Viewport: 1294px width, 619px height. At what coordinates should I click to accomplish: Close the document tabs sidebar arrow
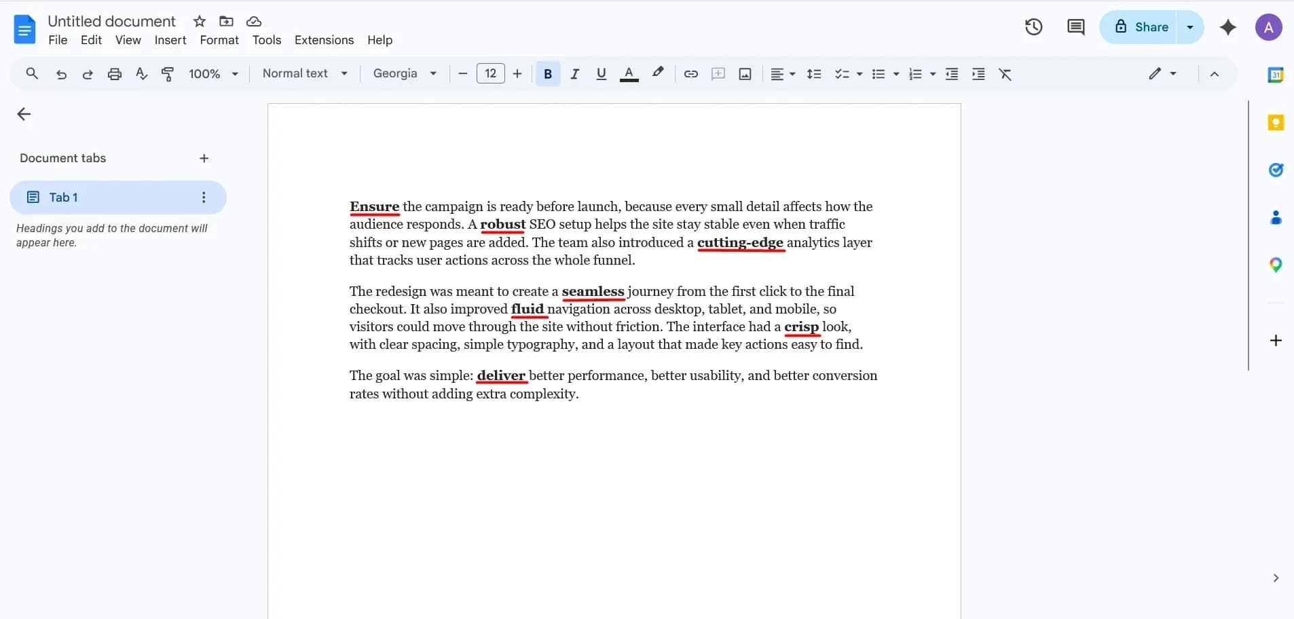tap(24, 114)
